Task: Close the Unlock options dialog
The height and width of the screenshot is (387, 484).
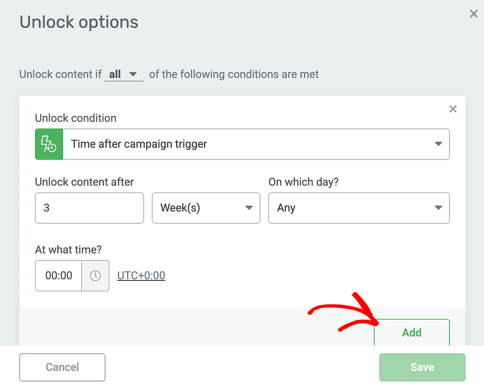Action: pyautogui.click(x=474, y=14)
